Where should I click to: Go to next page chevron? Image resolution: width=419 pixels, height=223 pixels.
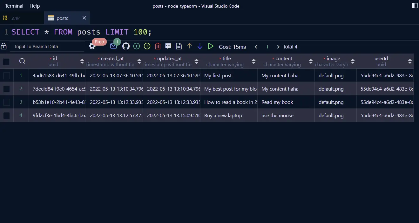coord(278,47)
